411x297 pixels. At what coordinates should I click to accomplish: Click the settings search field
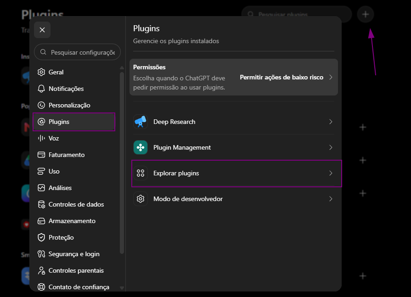[77, 52]
